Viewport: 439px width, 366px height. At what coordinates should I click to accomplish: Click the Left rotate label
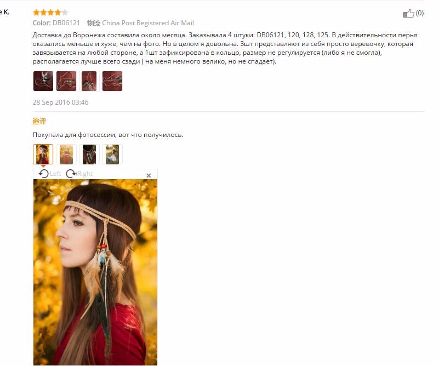[x=55, y=174]
